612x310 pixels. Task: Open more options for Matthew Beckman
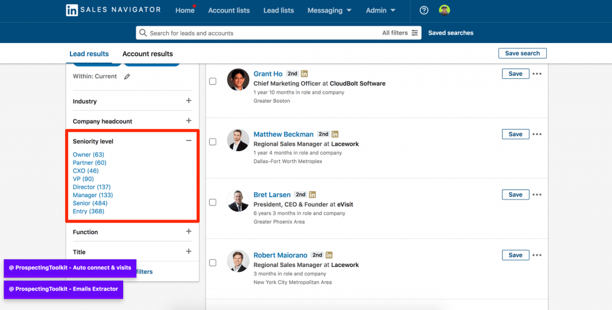[537, 134]
